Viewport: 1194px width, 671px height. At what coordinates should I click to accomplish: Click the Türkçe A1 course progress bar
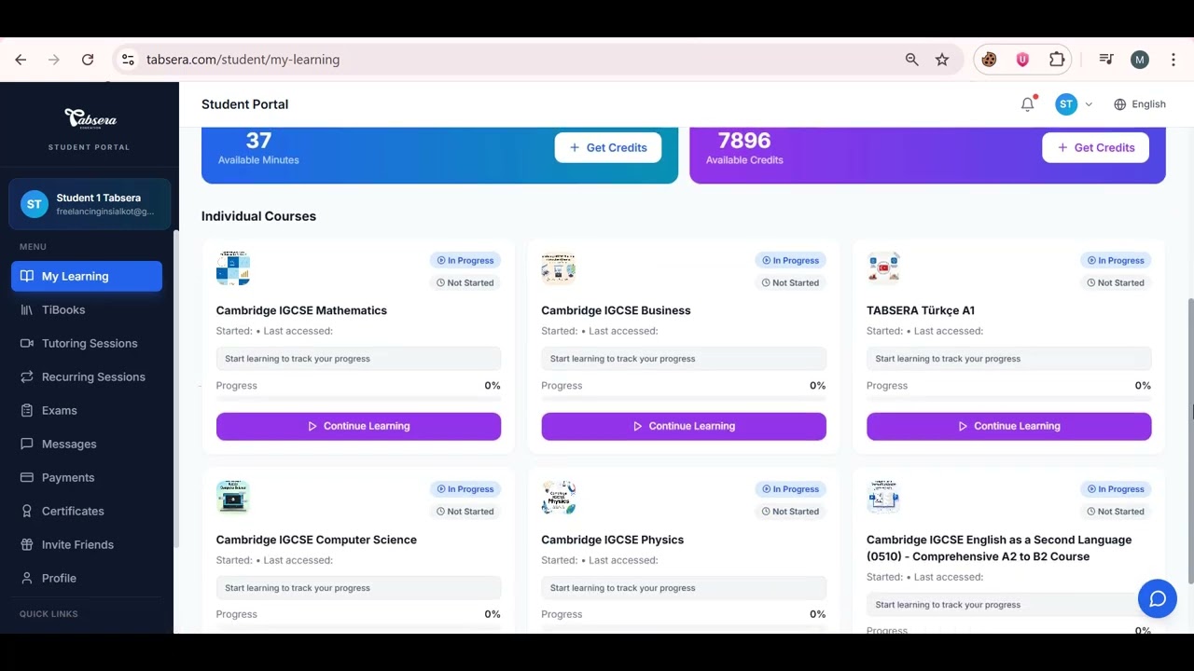[x=1008, y=399]
